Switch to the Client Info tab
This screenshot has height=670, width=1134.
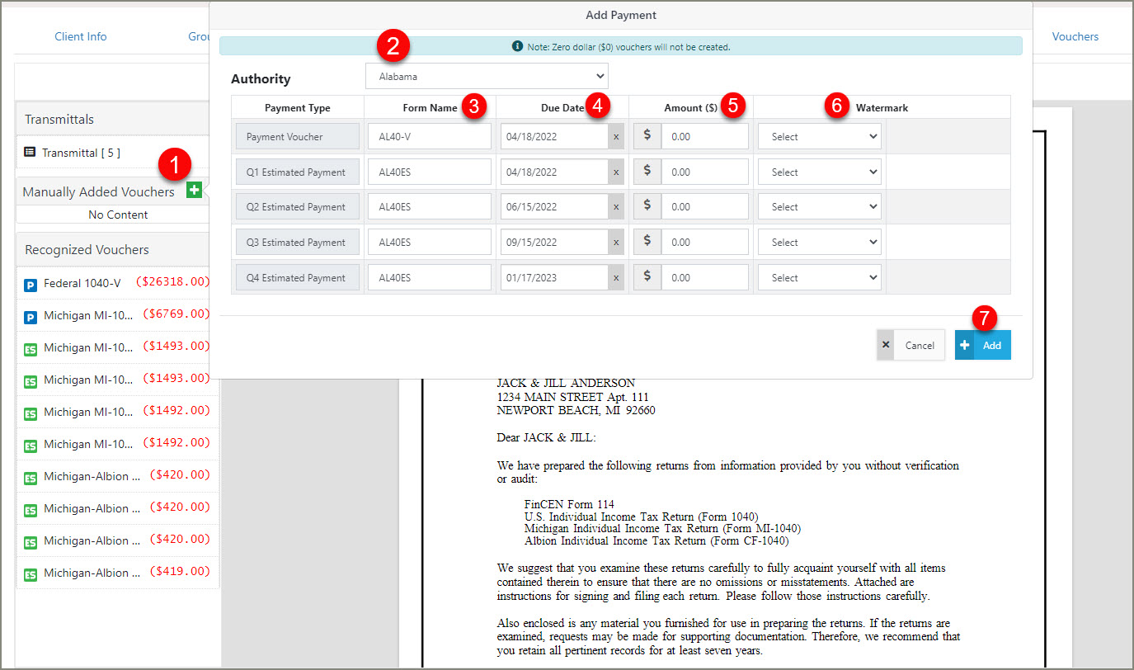pyautogui.click(x=81, y=36)
